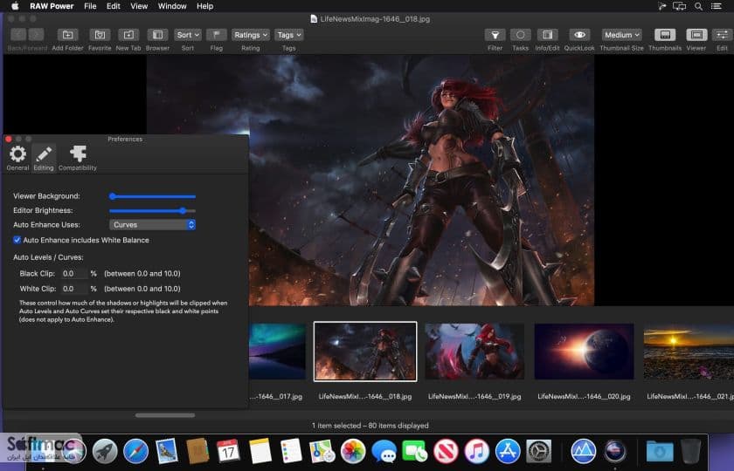Launch Photos app from dock

pyautogui.click(x=353, y=452)
